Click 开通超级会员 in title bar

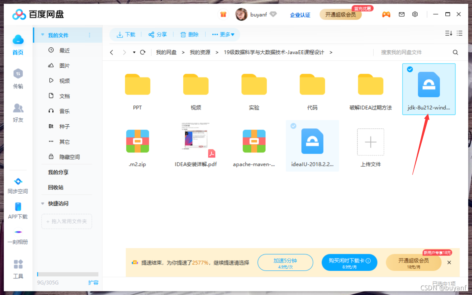tap(341, 14)
